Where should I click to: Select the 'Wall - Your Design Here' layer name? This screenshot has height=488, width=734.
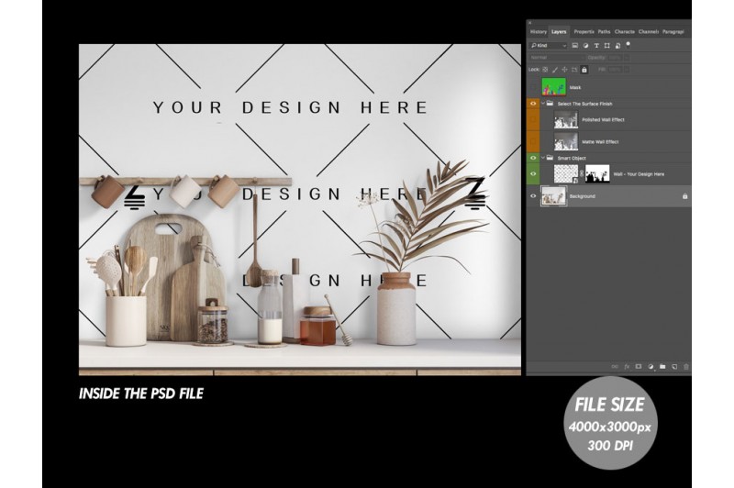[x=639, y=174]
